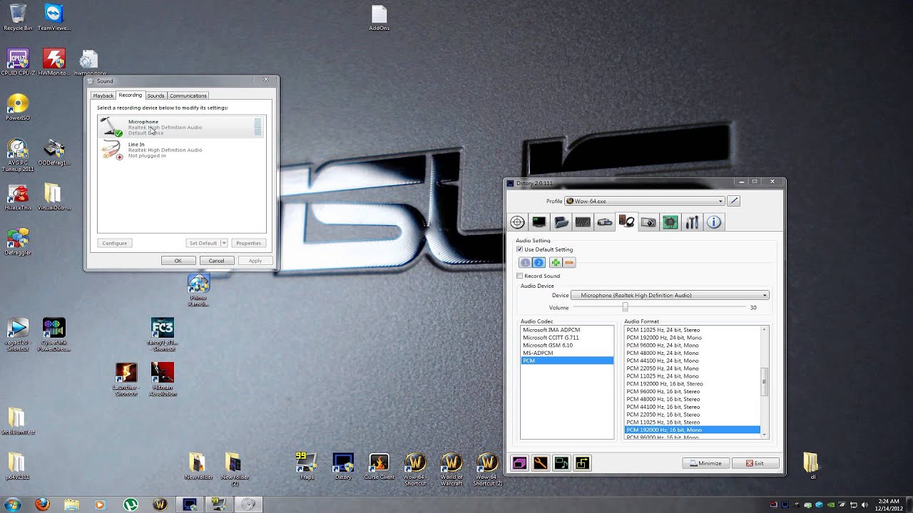
Task: Select PCM 192000 Hz, 24 bit, Mono format
Action: [x=693, y=338]
